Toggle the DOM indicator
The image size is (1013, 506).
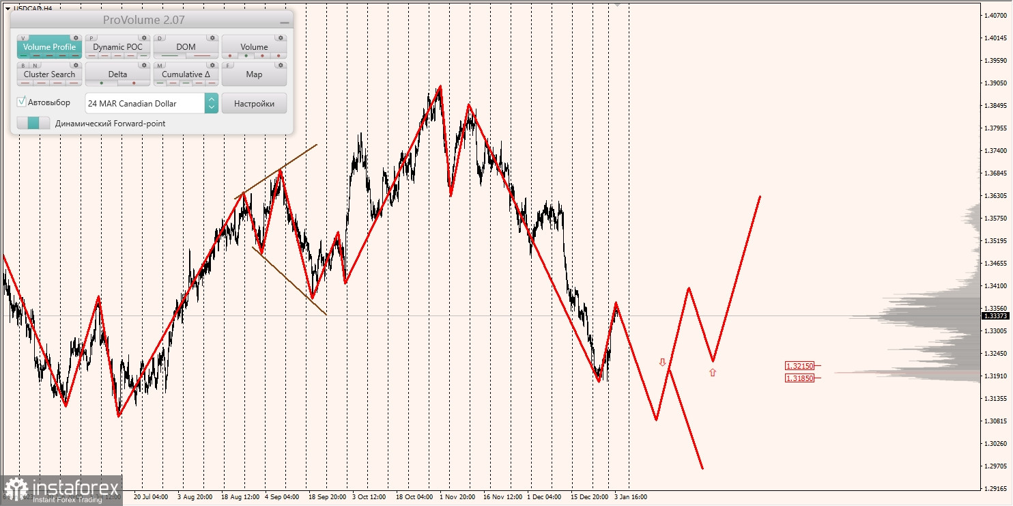click(x=186, y=47)
